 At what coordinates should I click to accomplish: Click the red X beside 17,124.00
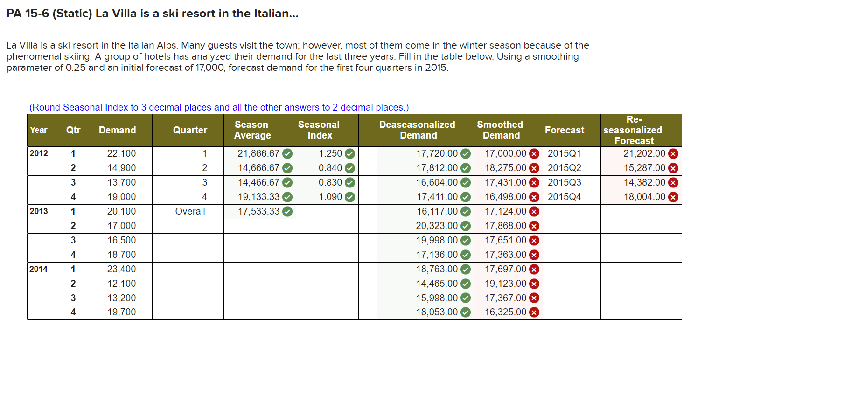coord(534,212)
